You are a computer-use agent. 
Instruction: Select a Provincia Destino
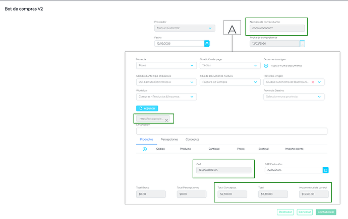point(294,97)
